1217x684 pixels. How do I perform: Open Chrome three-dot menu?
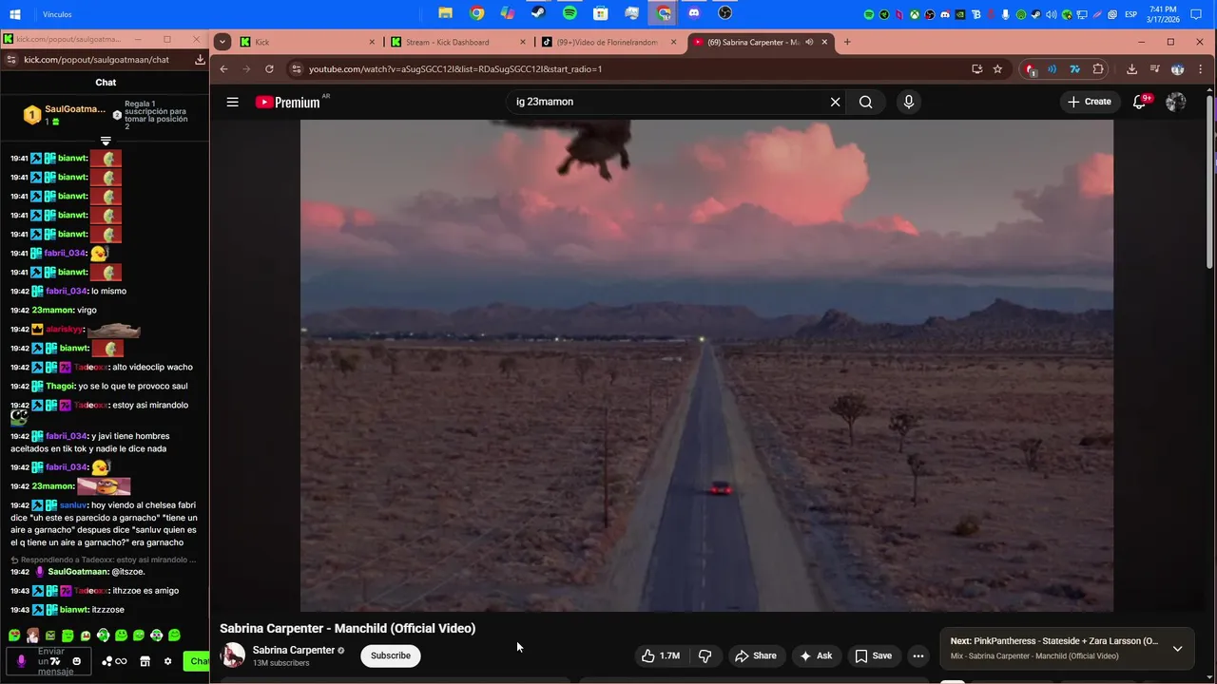pyautogui.click(x=1200, y=68)
